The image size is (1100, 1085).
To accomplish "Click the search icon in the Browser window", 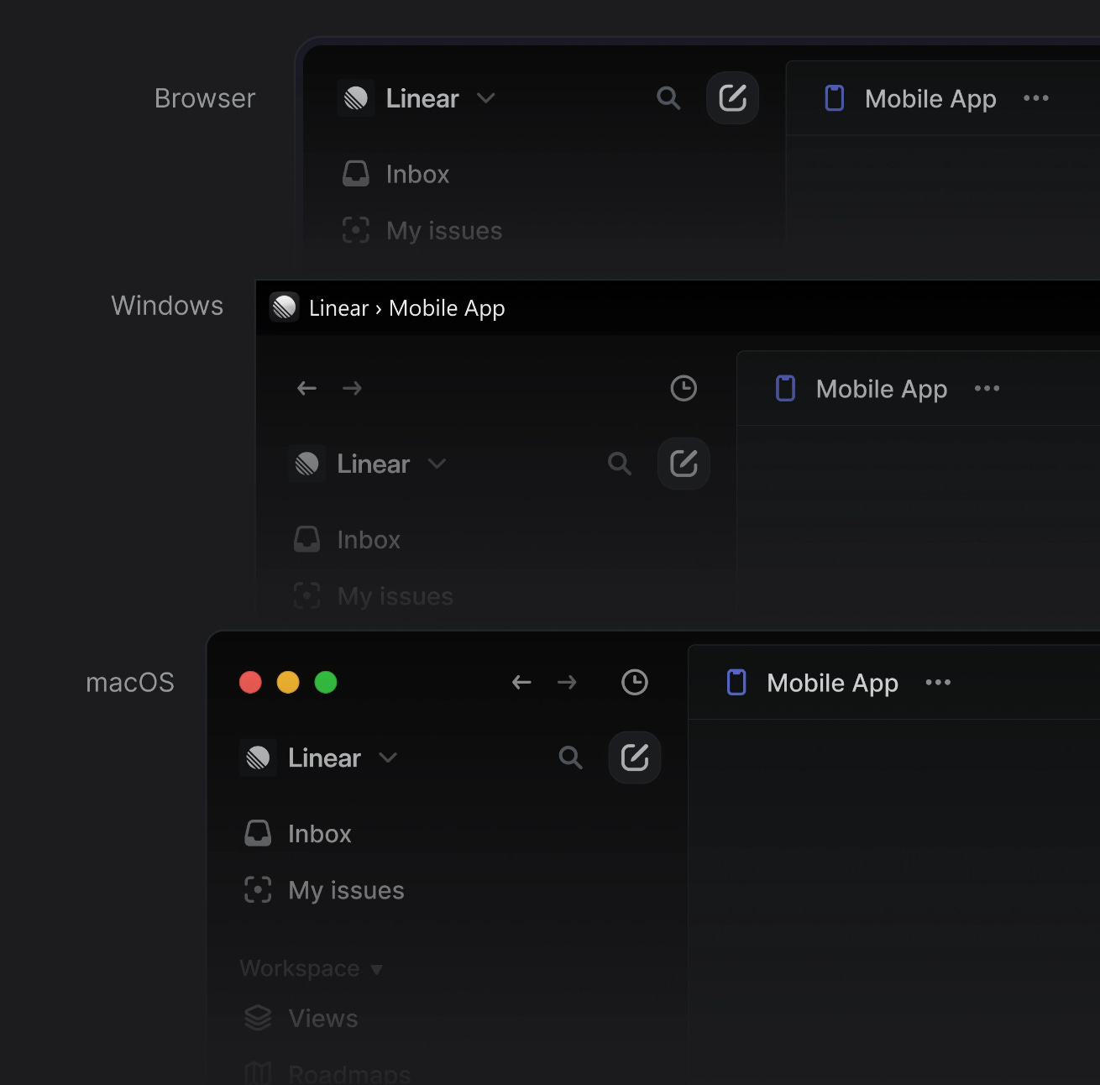I will coord(668,98).
